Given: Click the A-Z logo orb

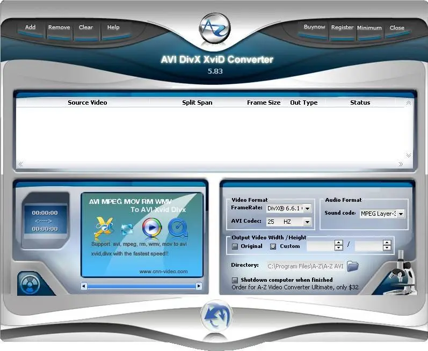Looking at the screenshot, I should 215,28.
